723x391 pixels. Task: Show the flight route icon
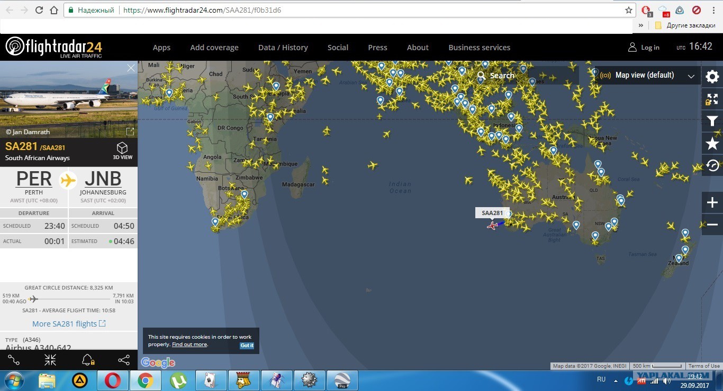14,360
